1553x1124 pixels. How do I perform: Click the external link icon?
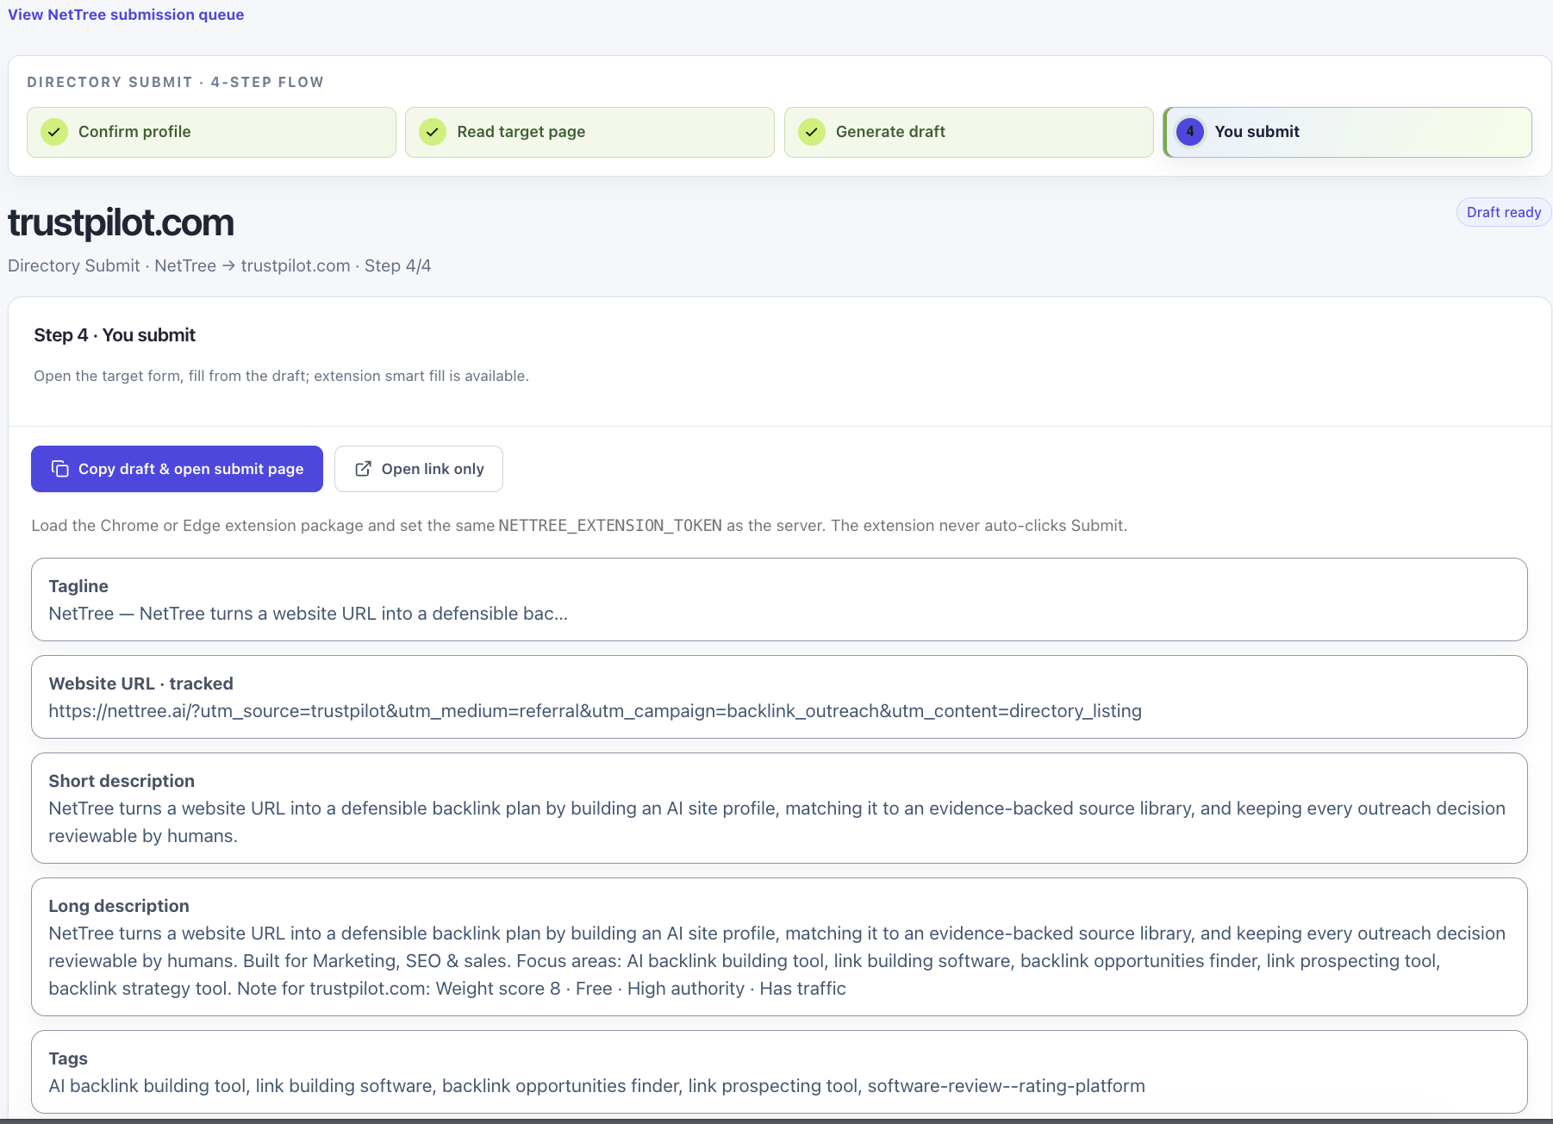[x=364, y=469]
